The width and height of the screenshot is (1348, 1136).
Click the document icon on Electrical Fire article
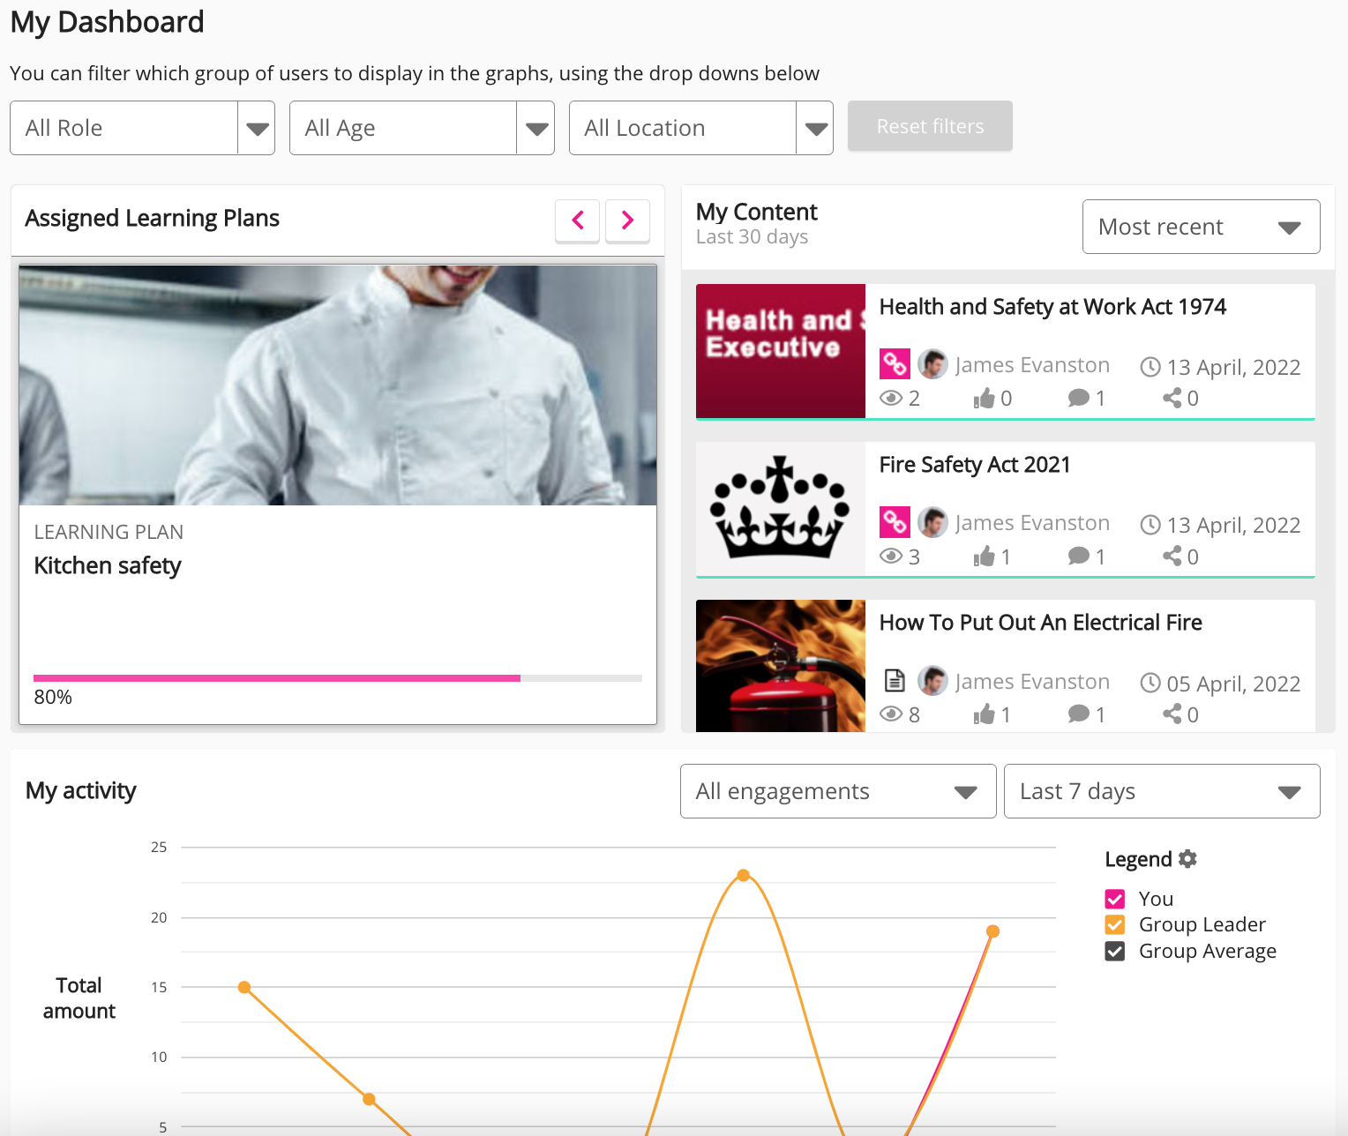point(895,680)
